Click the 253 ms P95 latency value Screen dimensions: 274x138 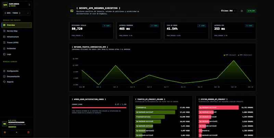pyautogui.click(x=220, y=29)
